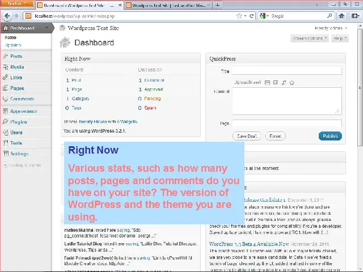Click the site icon in the address bar
This screenshot has height=272, width=363.
28,16
